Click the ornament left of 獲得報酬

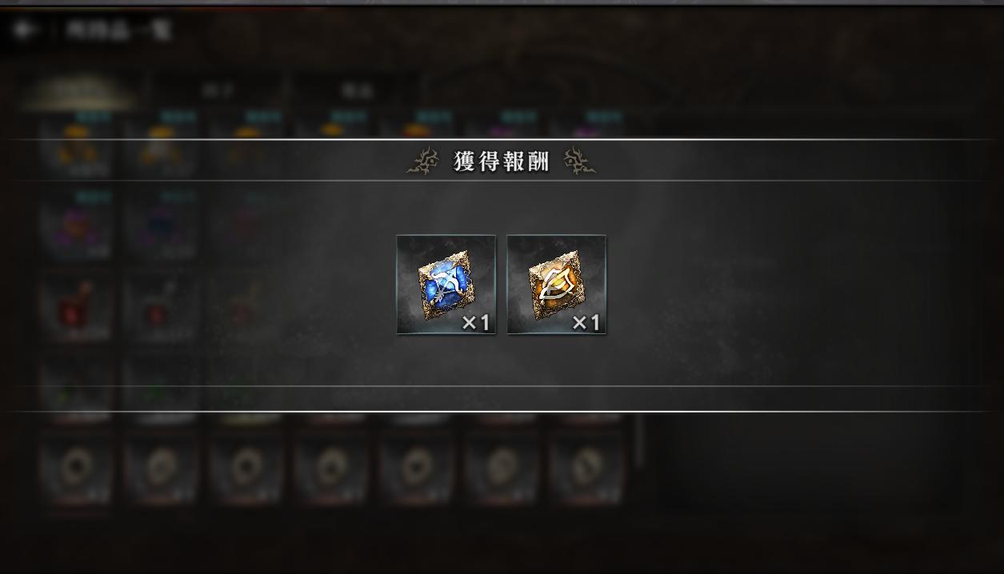coord(423,161)
